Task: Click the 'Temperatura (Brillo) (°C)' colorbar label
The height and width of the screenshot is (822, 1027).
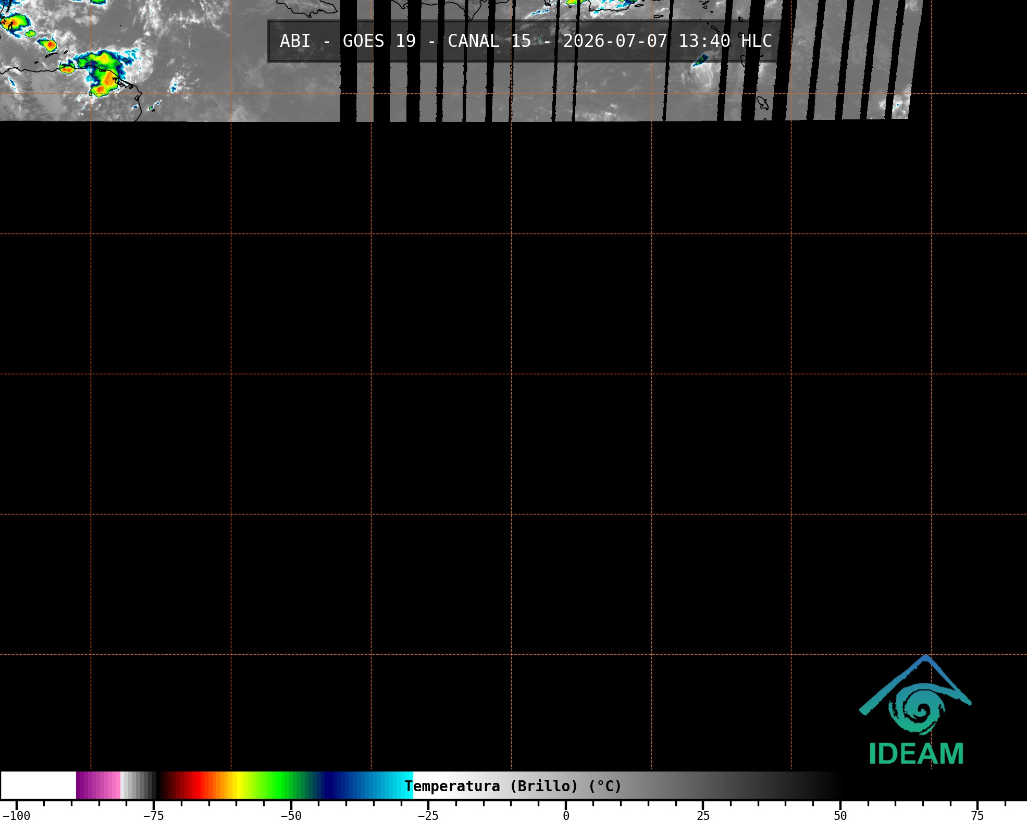Action: click(x=513, y=786)
